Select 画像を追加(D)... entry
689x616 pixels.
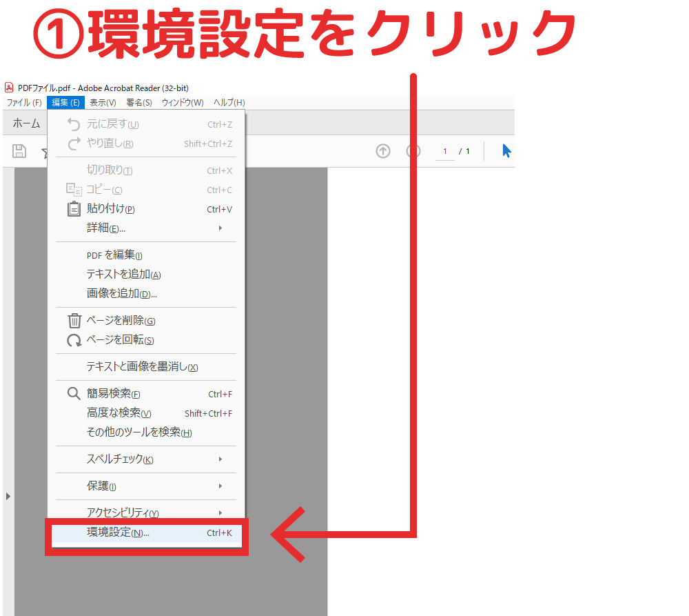click(x=146, y=293)
